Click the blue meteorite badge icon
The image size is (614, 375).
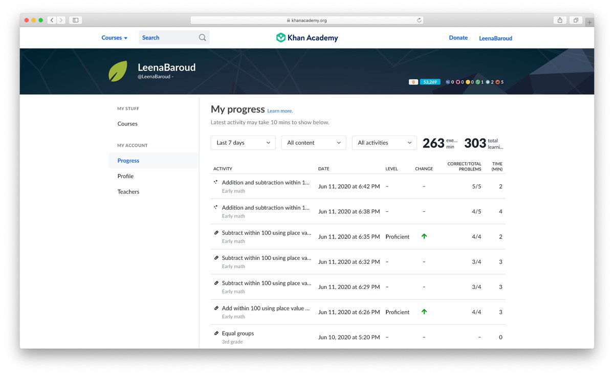click(448, 82)
